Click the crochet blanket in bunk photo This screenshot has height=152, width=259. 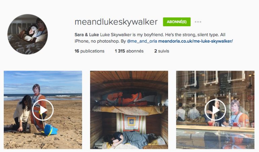click(131, 122)
